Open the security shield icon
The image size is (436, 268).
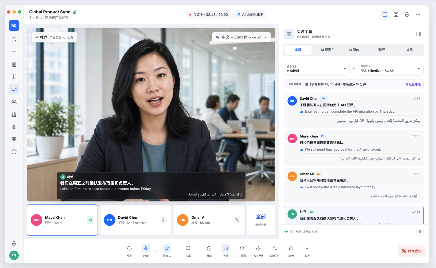click(x=407, y=15)
